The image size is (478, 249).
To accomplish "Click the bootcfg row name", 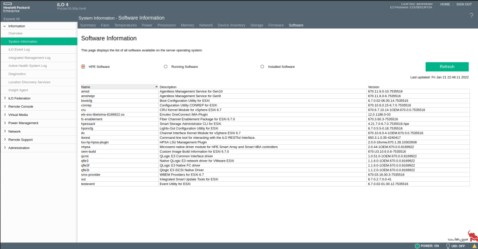I will (x=86, y=101).
